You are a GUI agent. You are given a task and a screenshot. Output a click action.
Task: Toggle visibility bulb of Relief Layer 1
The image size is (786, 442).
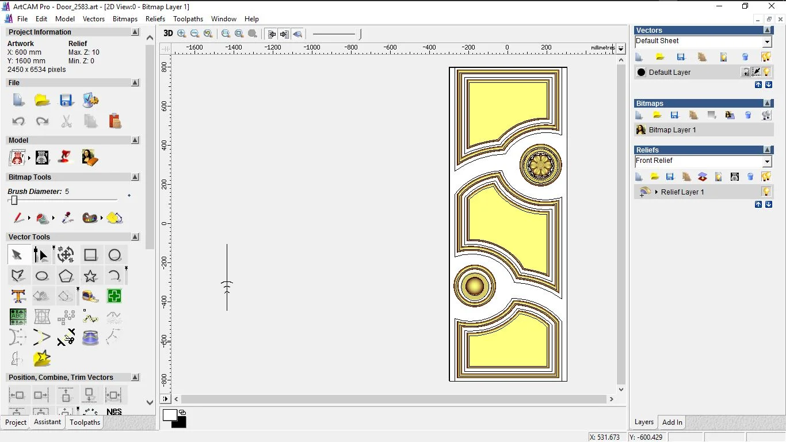click(x=766, y=192)
